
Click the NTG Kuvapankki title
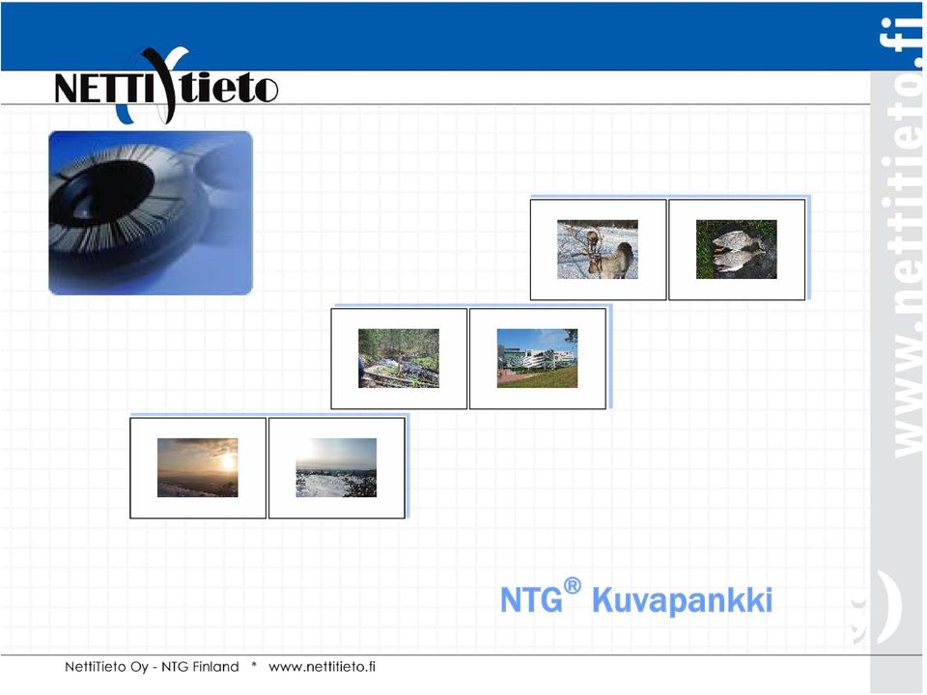[x=636, y=598]
